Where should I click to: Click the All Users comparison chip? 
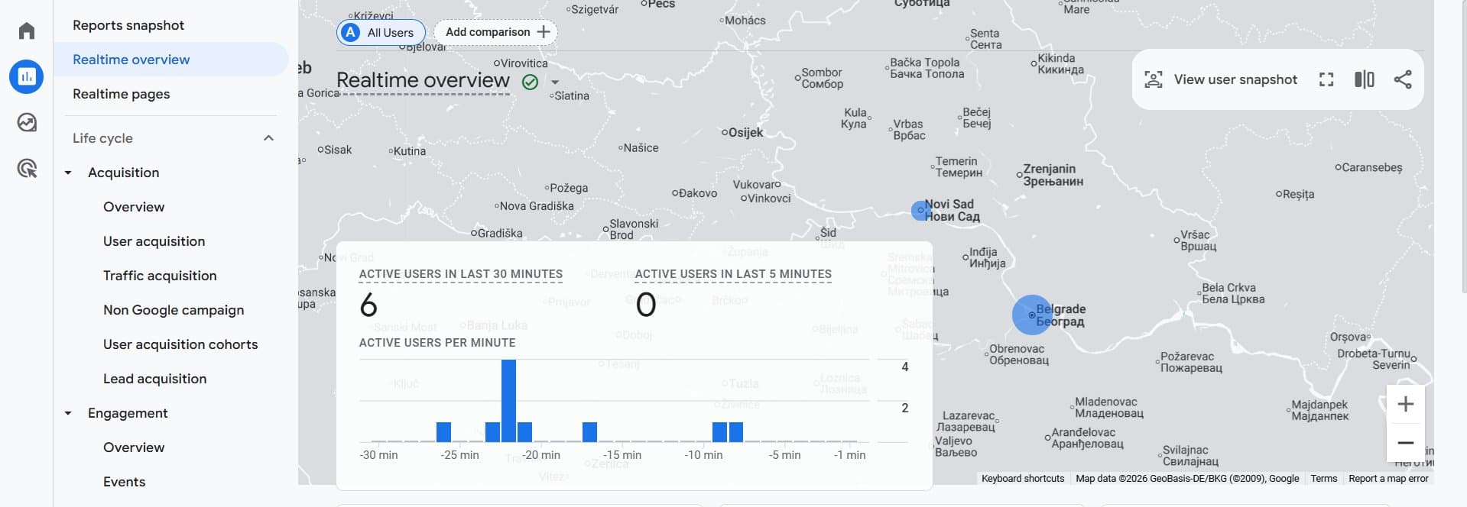coord(381,32)
